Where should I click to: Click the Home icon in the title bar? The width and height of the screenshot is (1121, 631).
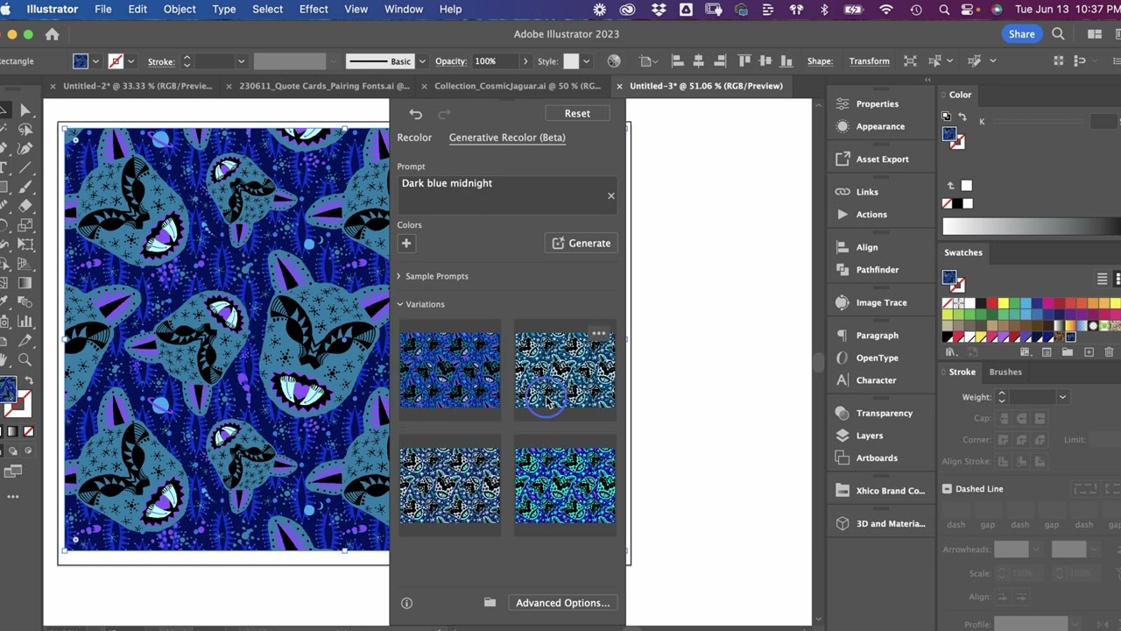pos(53,34)
